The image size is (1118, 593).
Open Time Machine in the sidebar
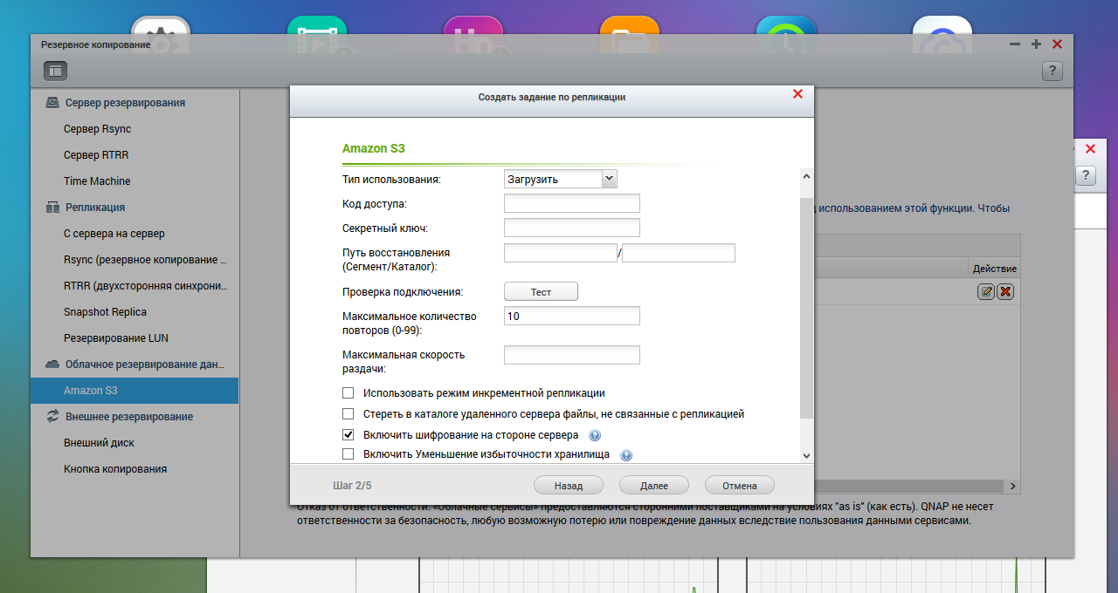[134, 181]
